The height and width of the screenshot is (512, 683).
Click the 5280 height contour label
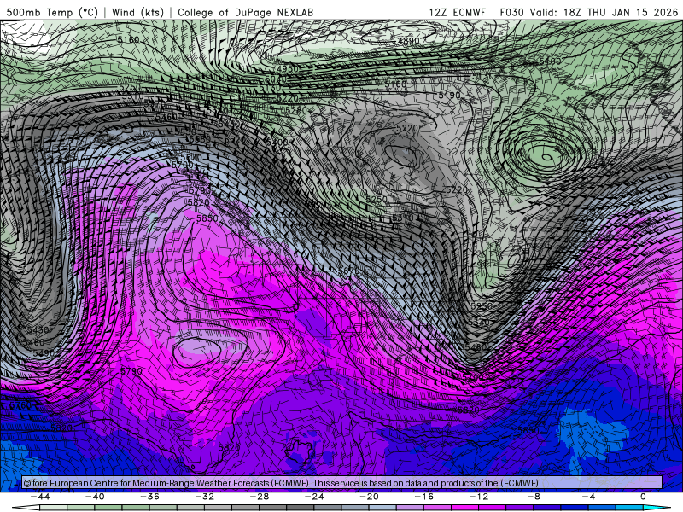click(296, 111)
